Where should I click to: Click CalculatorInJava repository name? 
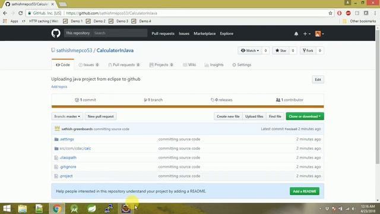tap(115, 51)
